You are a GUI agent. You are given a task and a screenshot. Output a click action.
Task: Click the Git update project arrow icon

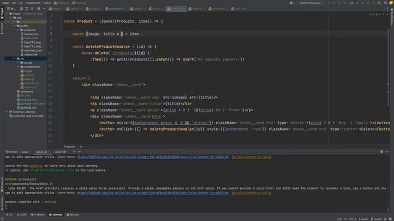357,3
